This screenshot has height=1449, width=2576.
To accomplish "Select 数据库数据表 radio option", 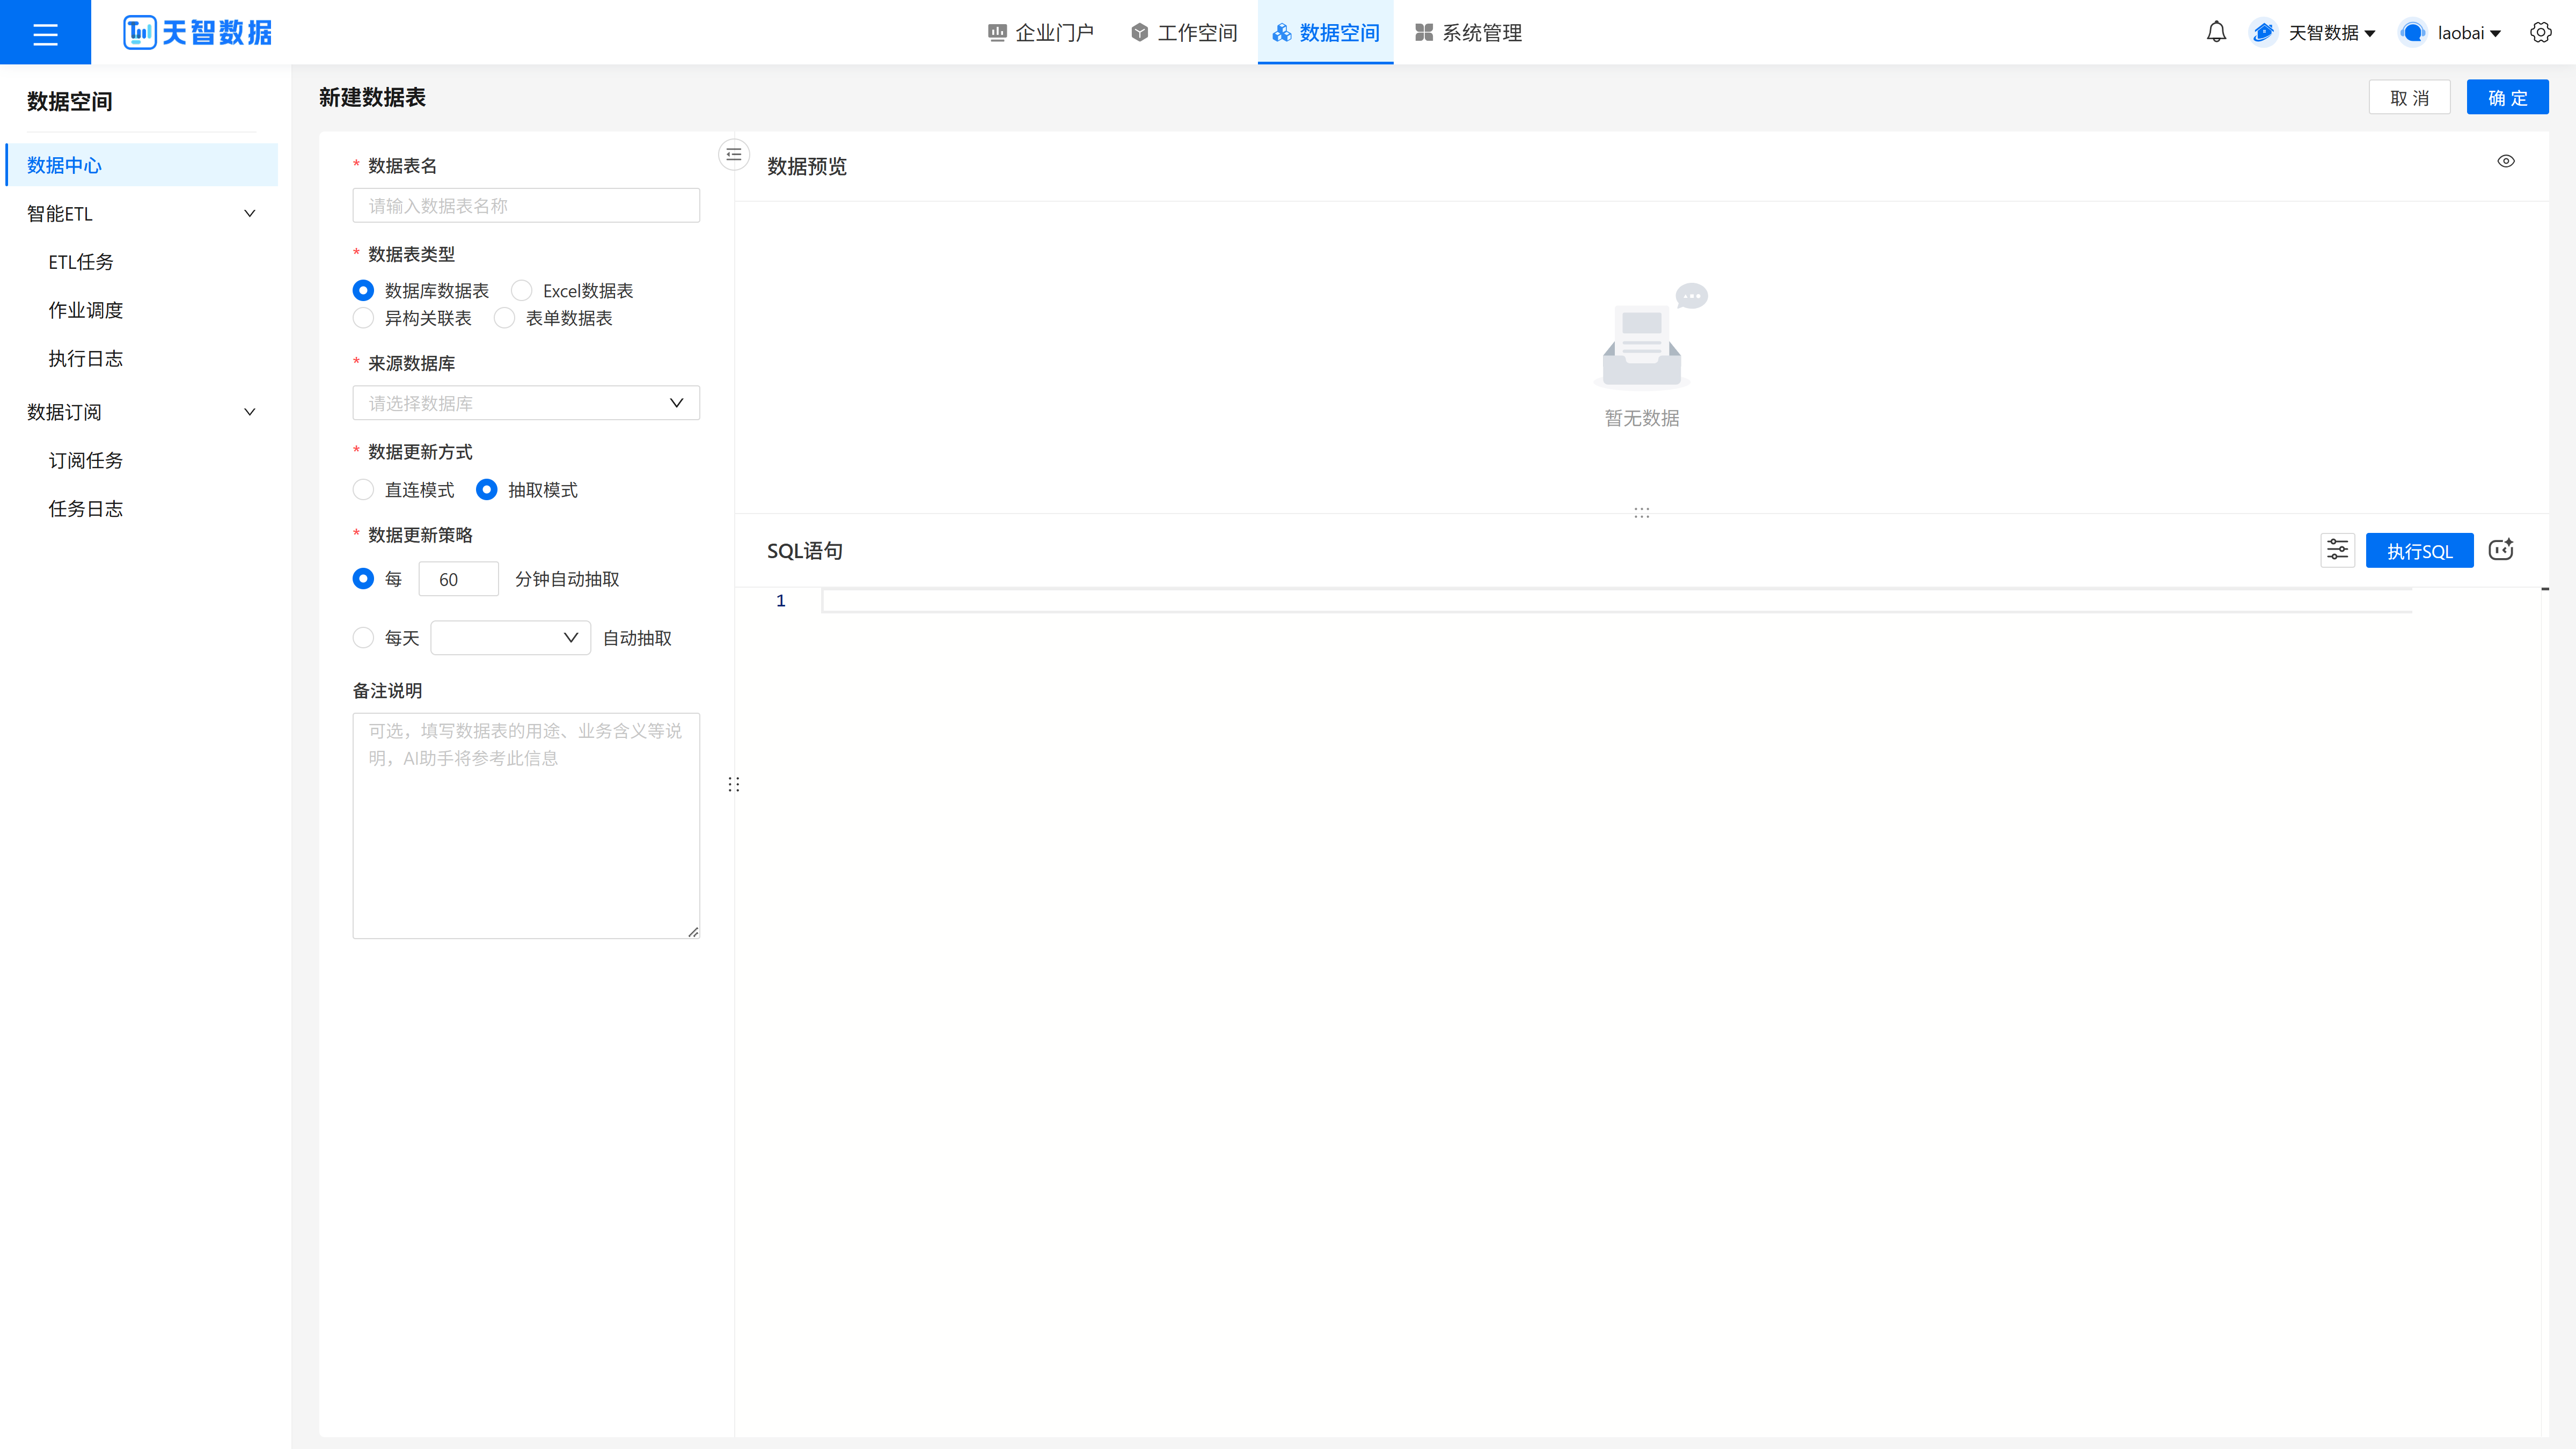I will [363, 291].
